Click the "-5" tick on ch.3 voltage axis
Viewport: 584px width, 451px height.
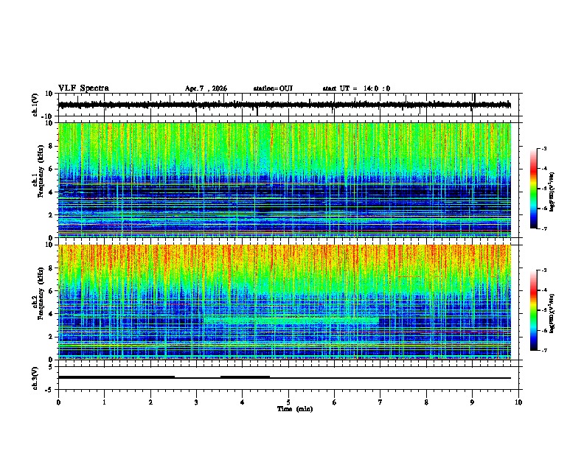49,390
